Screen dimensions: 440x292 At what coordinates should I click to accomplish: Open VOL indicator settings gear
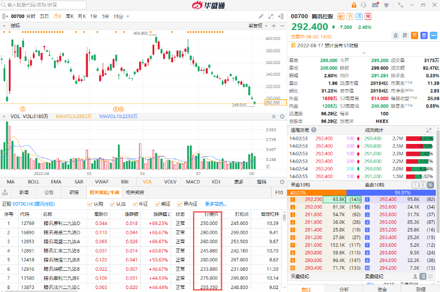(282, 116)
